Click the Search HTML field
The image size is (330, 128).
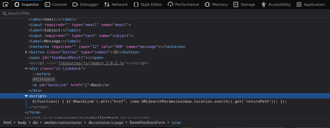[165, 13]
